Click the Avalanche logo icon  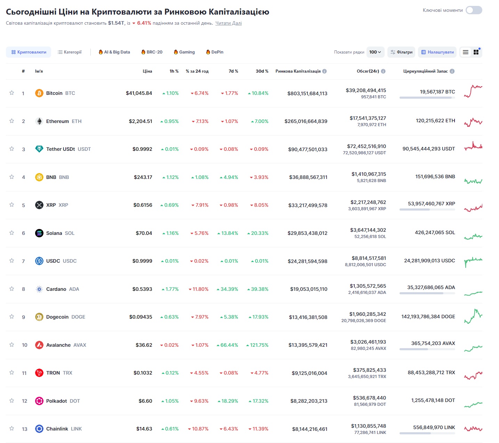(39, 345)
